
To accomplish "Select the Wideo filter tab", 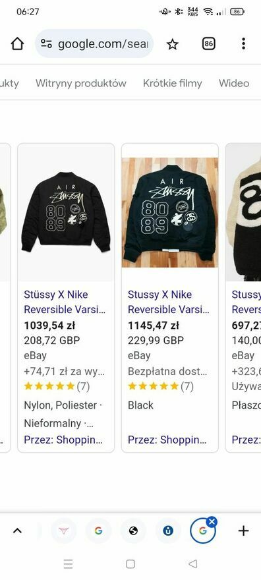I will (234, 83).
